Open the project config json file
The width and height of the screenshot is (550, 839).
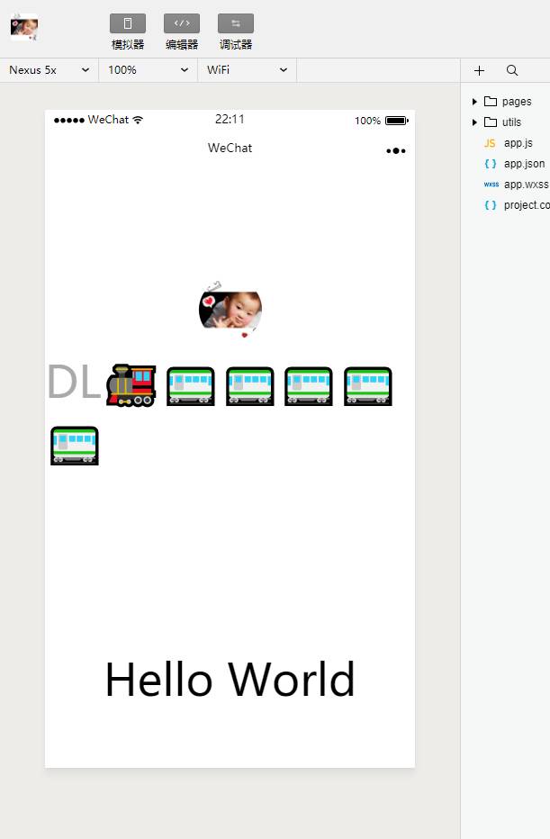tap(506, 205)
